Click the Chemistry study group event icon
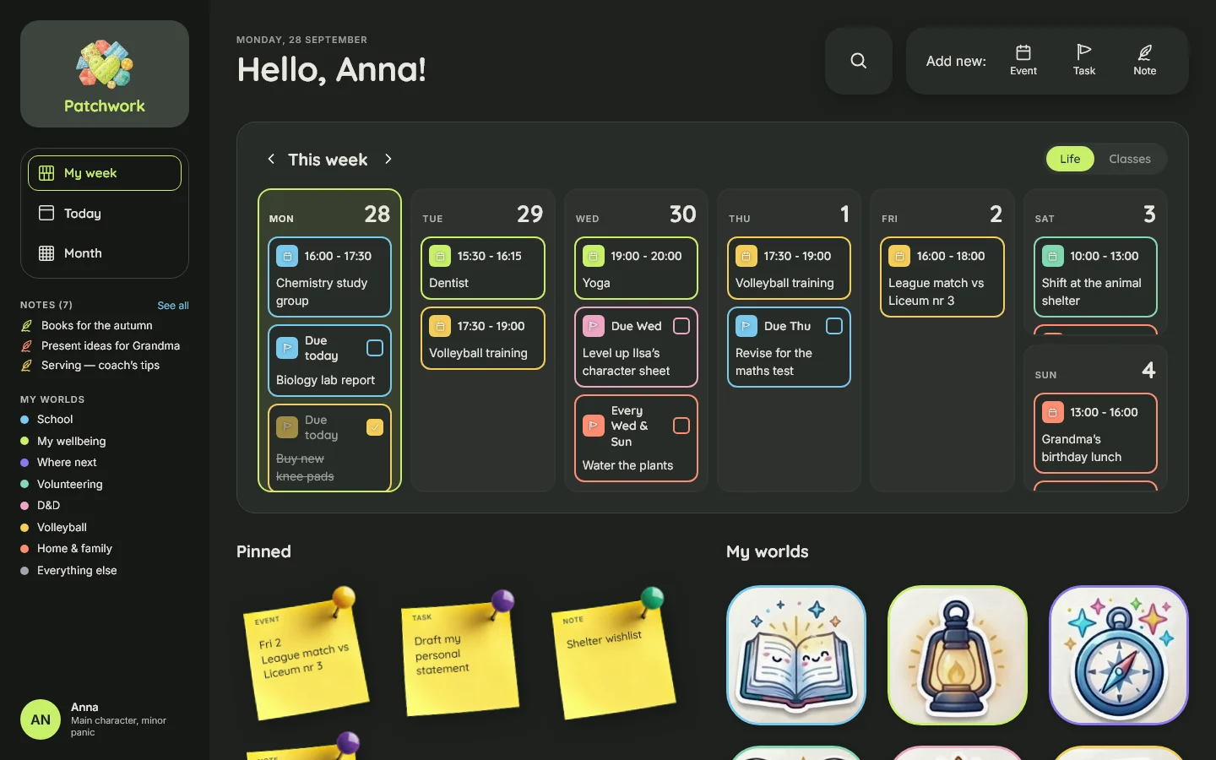The image size is (1216, 760). click(x=287, y=256)
